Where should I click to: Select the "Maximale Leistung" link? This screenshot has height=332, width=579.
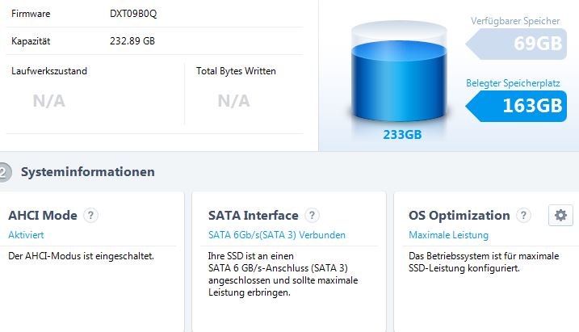coord(448,235)
